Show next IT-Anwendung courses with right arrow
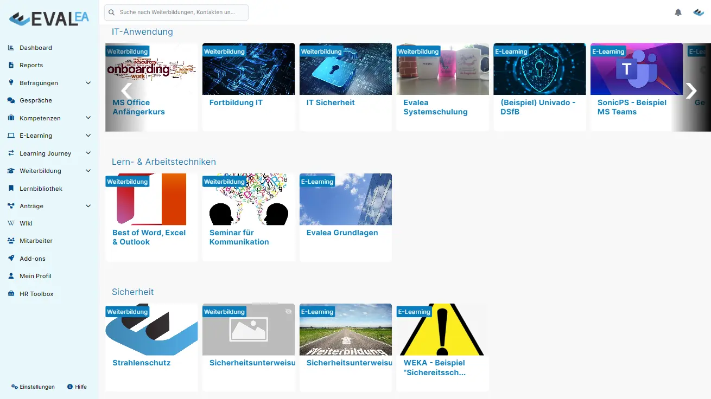Viewport: 711px width, 399px height. pos(691,91)
